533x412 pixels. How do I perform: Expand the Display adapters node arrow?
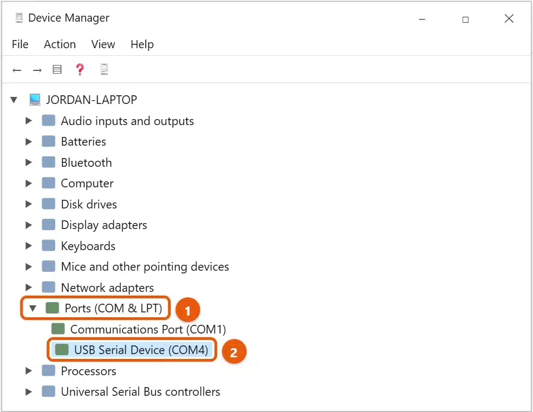coord(29,225)
